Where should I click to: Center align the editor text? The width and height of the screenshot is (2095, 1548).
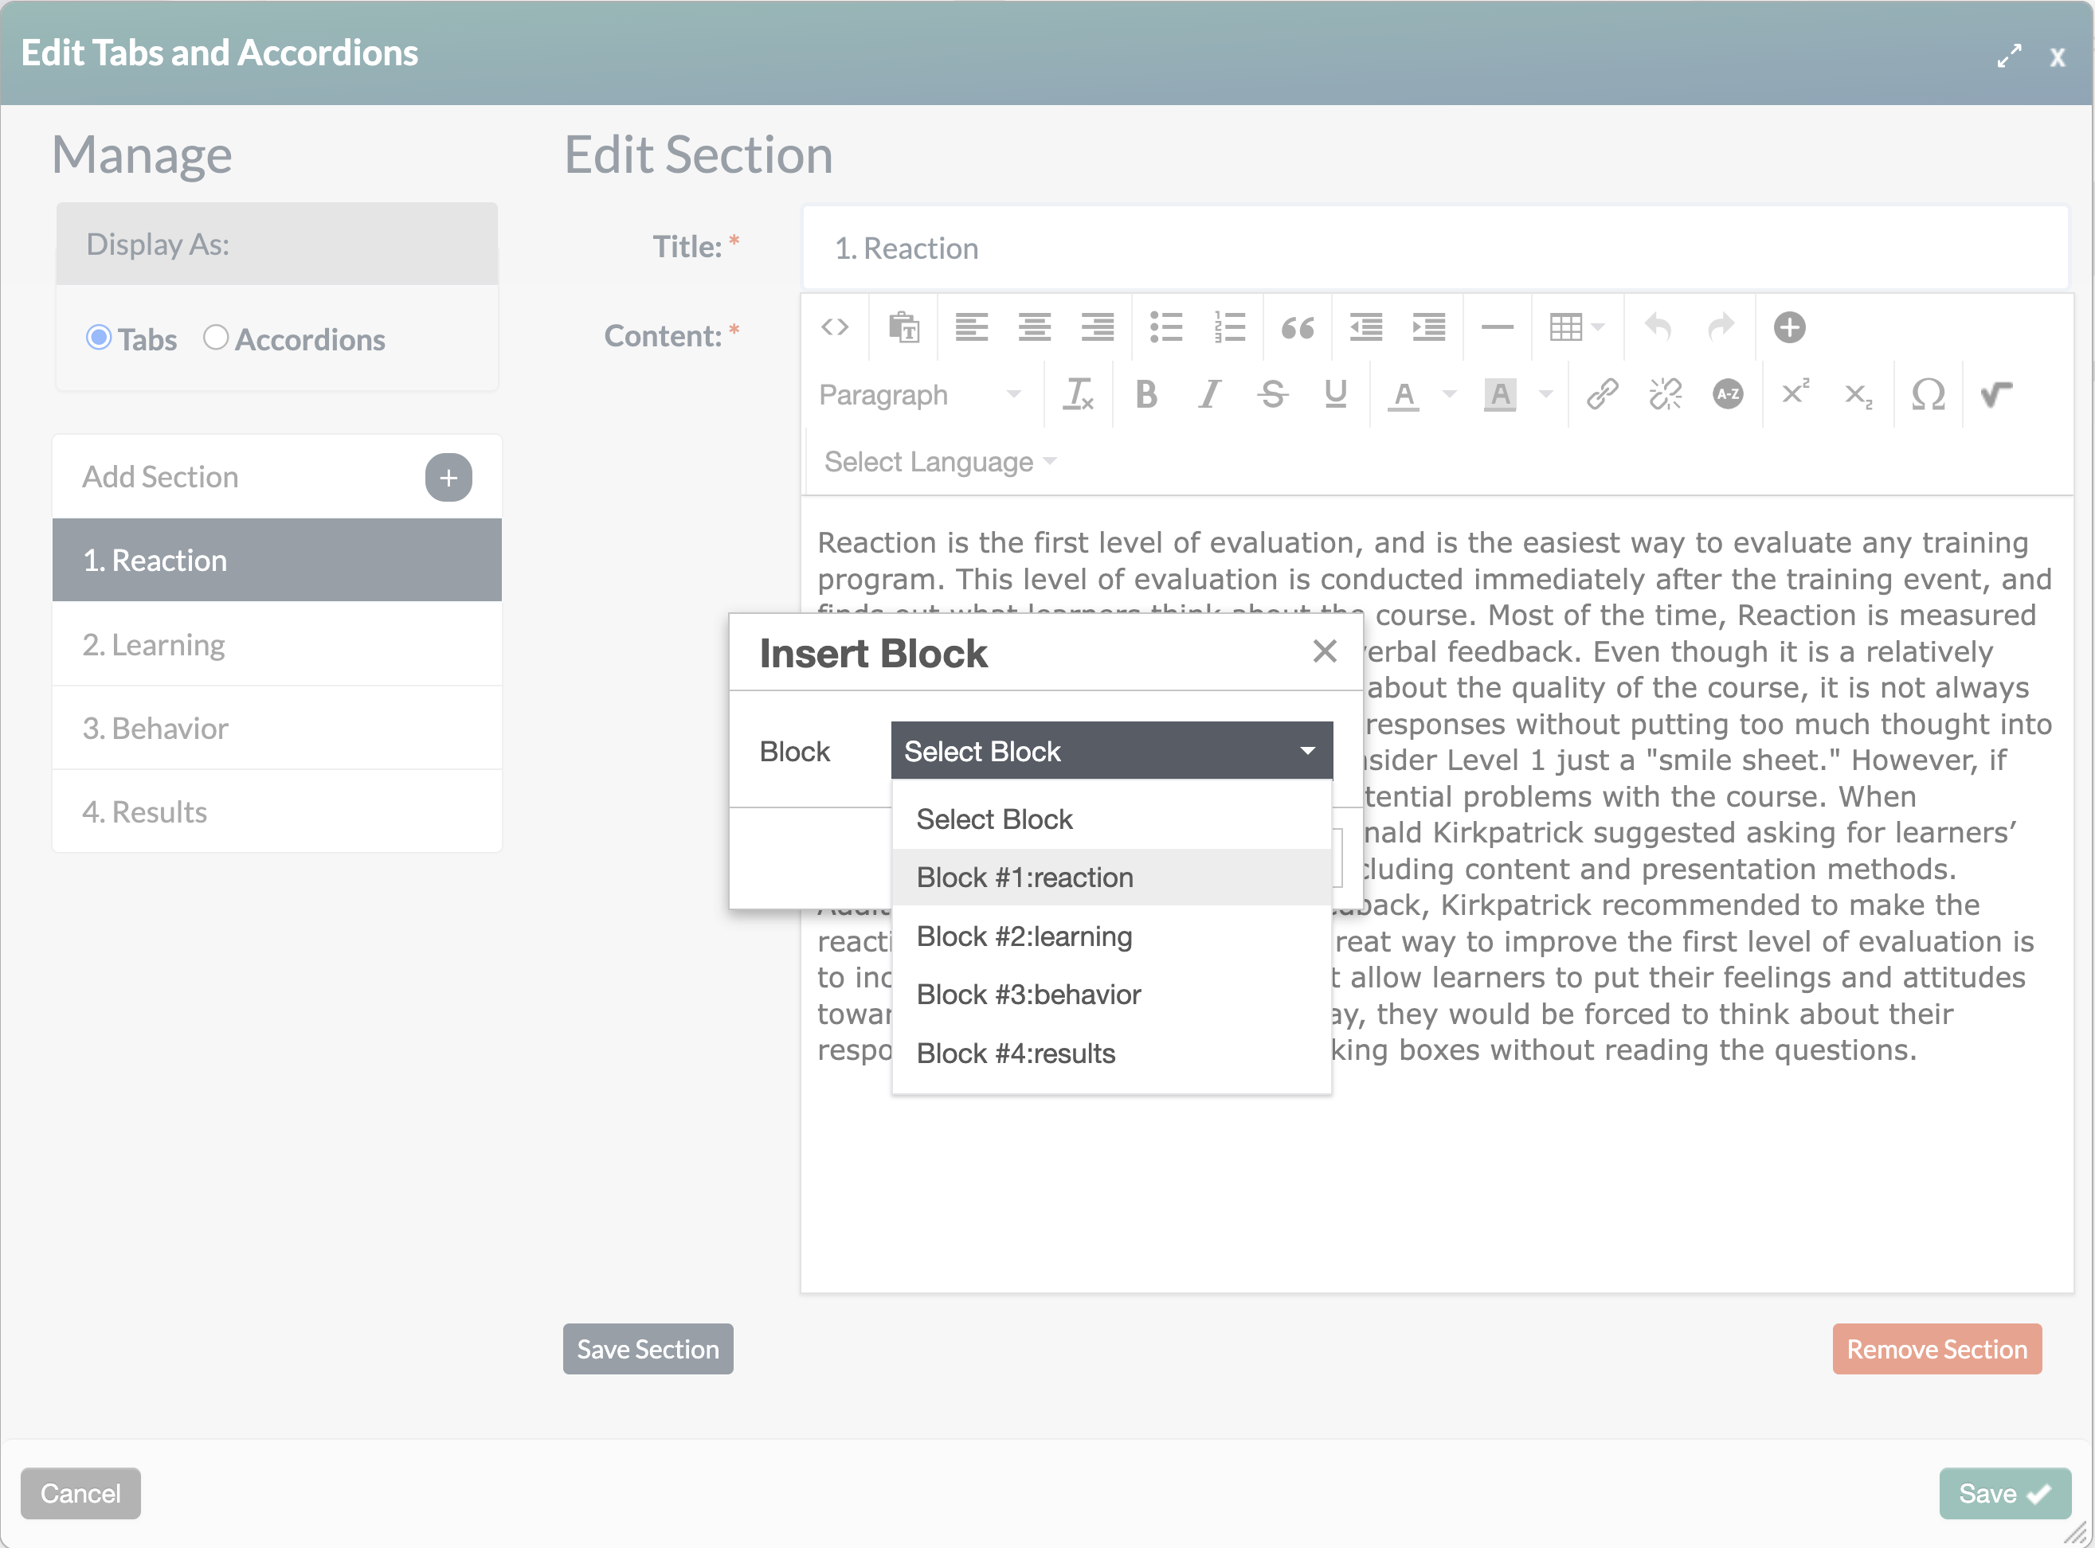pyautogui.click(x=1034, y=327)
